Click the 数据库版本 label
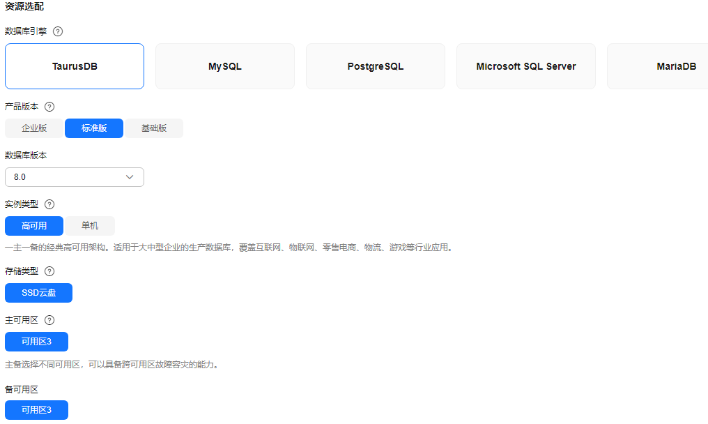This screenshot has width=708, height=424. 26,156
